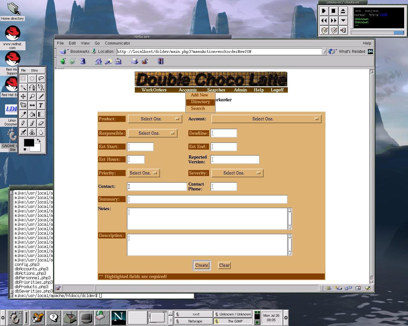Image resolution: width=408 pixels, height=326 pixels.
Task: Open the down-arrow menu in CD player
Action: coord(343,21)
